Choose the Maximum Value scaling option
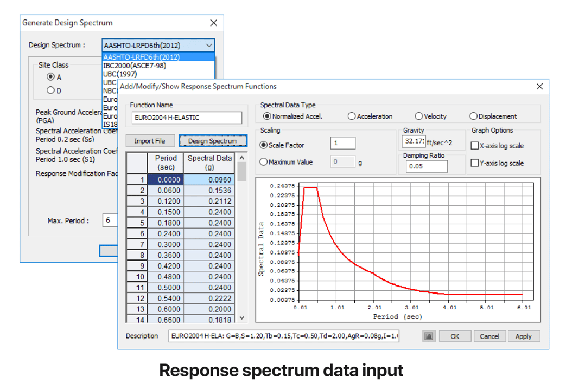The width and height of the screenshot is (566, 390). (264, 162)
